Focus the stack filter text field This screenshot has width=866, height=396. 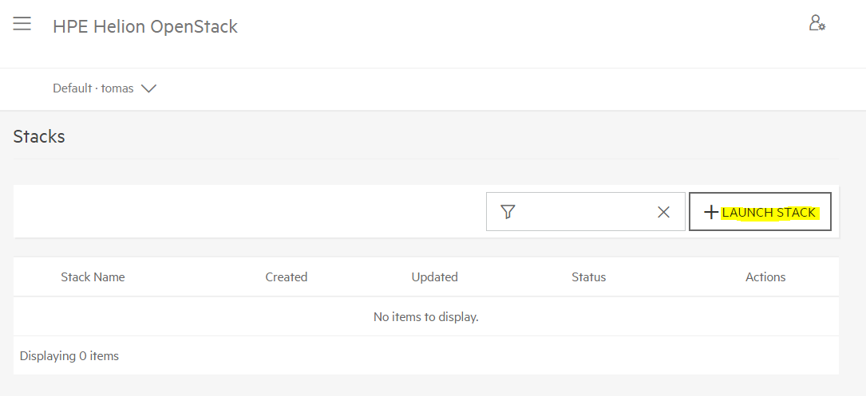coord(586,212)
